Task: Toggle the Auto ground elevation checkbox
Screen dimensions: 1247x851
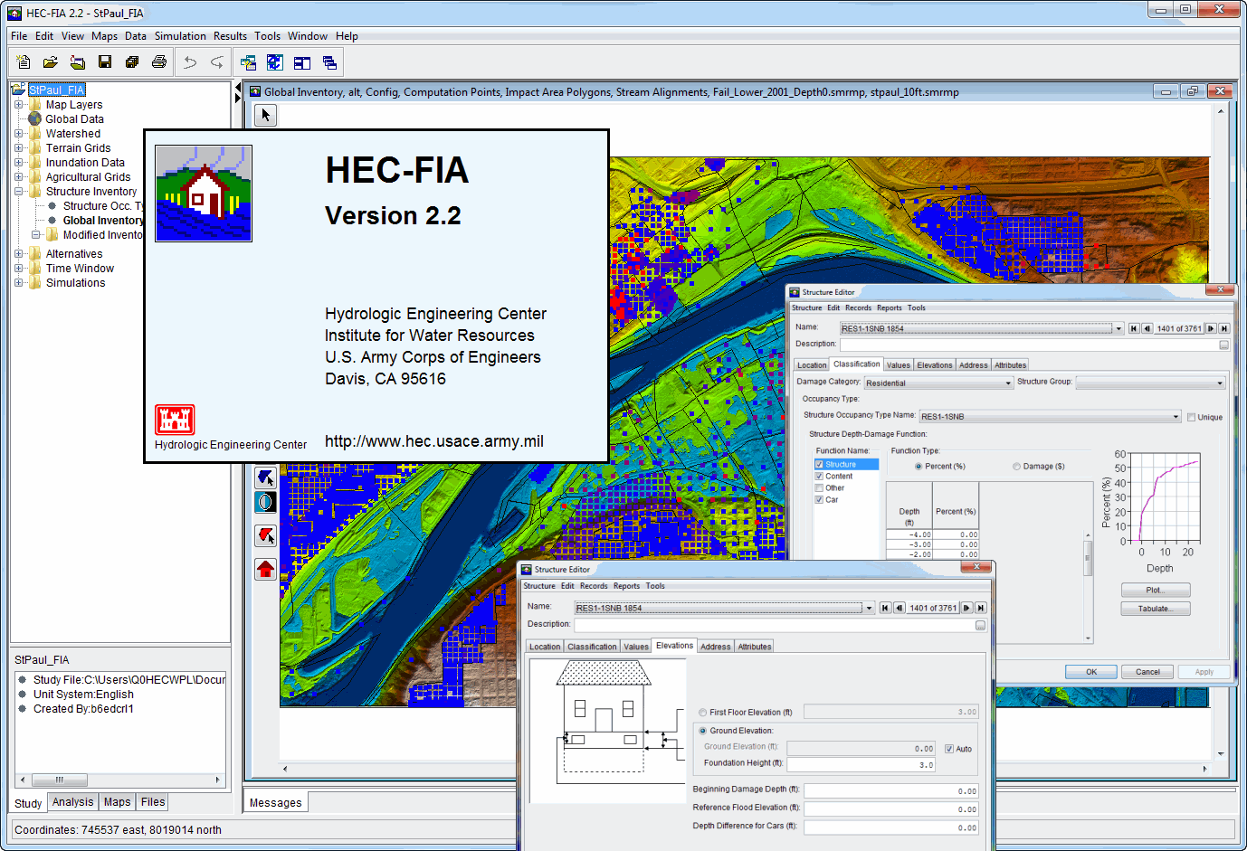Action: [949, 749]
